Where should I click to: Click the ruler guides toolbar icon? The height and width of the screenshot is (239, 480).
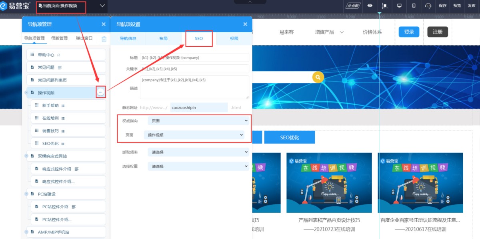tap(384, 6)
